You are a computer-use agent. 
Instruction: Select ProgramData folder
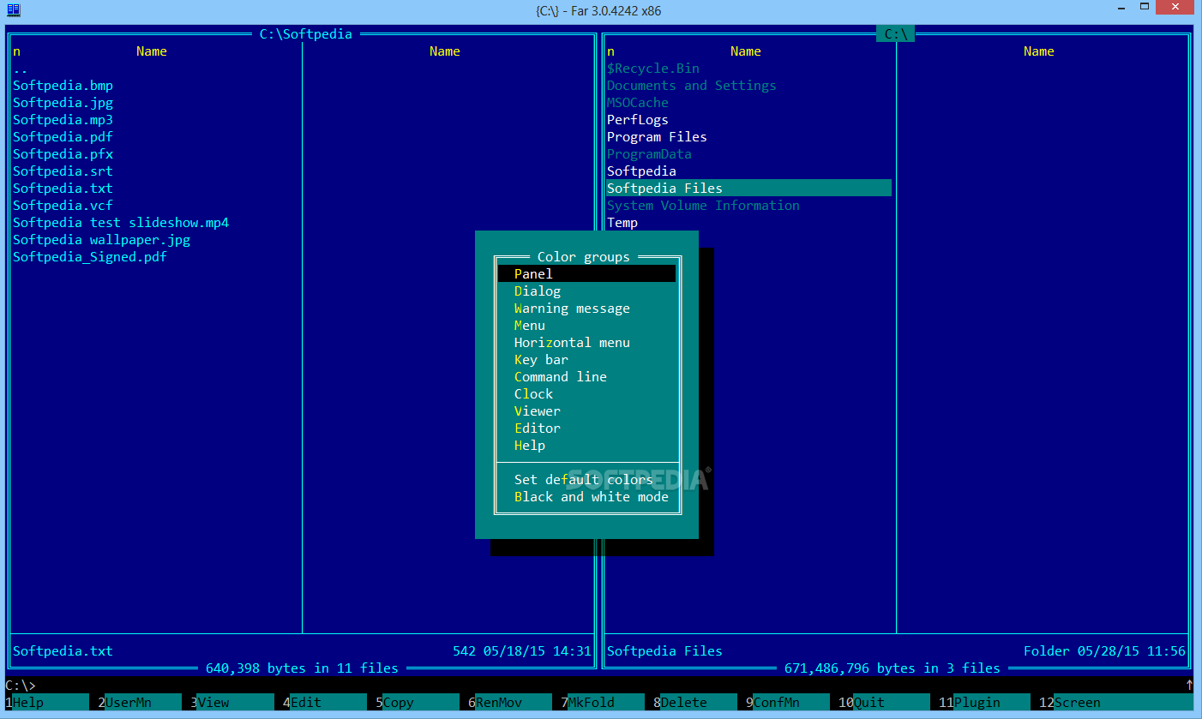649,153
